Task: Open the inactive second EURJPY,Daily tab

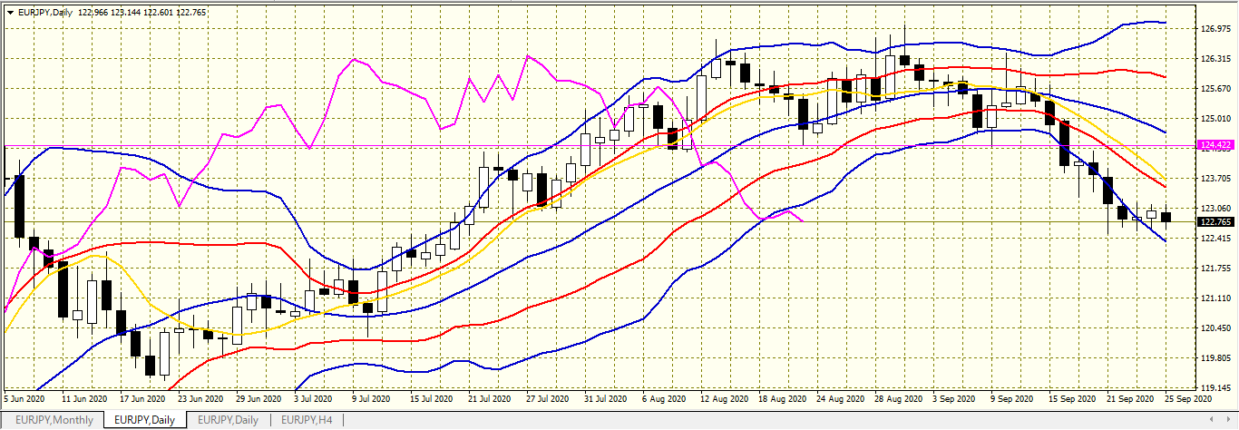Action: coord(228,419)
